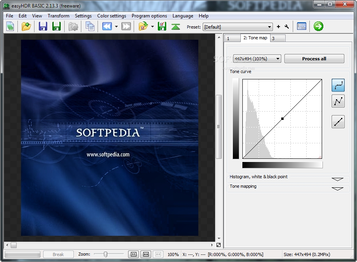357x262 pixels.
Task: Click the Process all button
Action: 314,58
